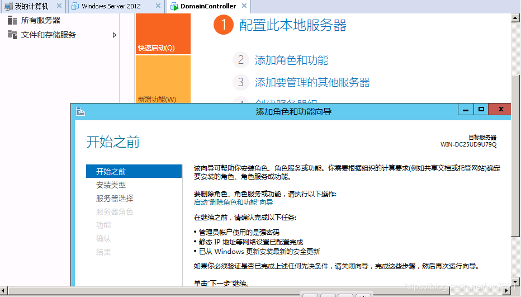Click the horizontal scrollbar right arrow
Image resolution: width=521 pixels, height=297 pixels.
pyautogui.click(x=507, y=291)
